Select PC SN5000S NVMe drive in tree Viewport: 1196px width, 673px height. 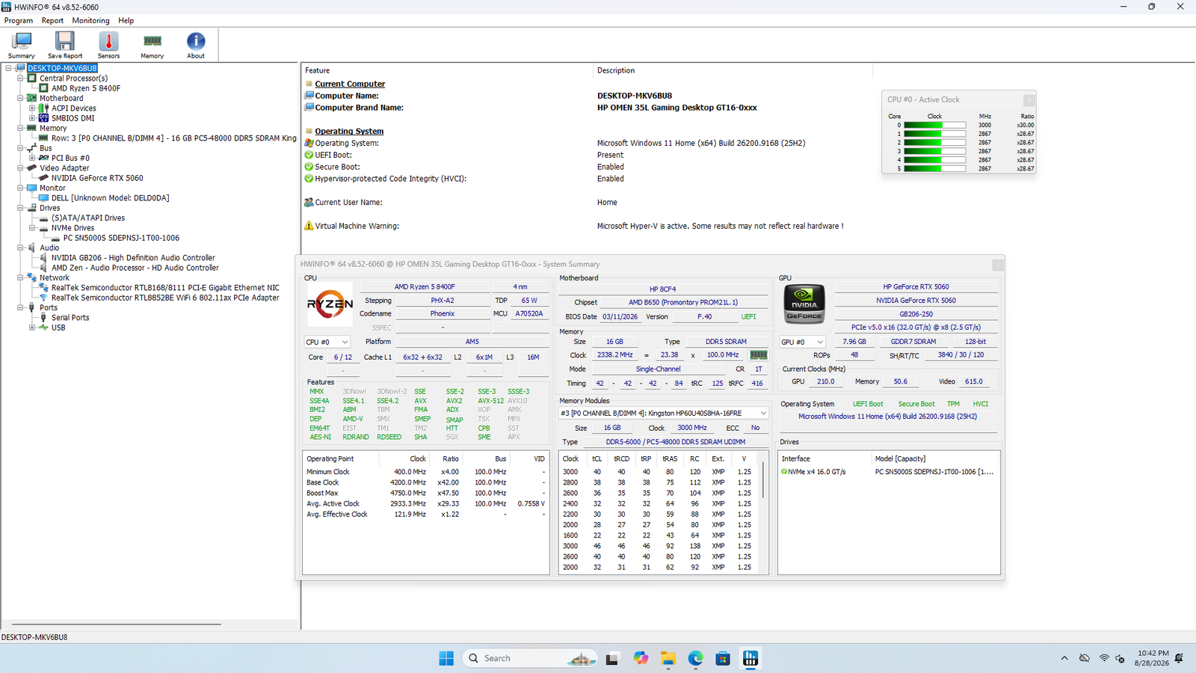pyautogui.click(x=121, y=238)
